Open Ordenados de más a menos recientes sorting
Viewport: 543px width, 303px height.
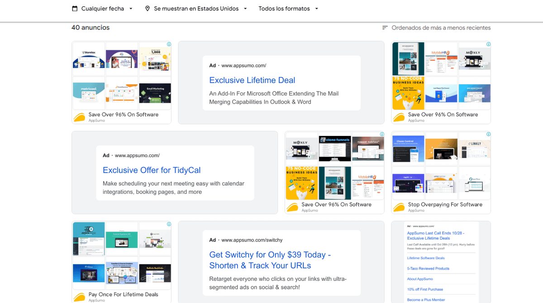click(441, 28)
